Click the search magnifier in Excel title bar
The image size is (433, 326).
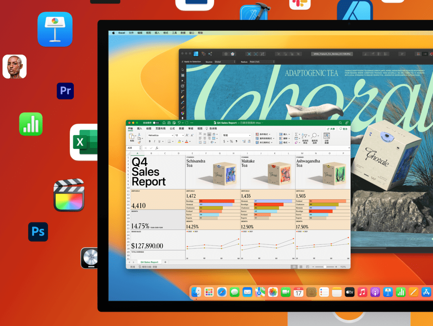point(340,123)
